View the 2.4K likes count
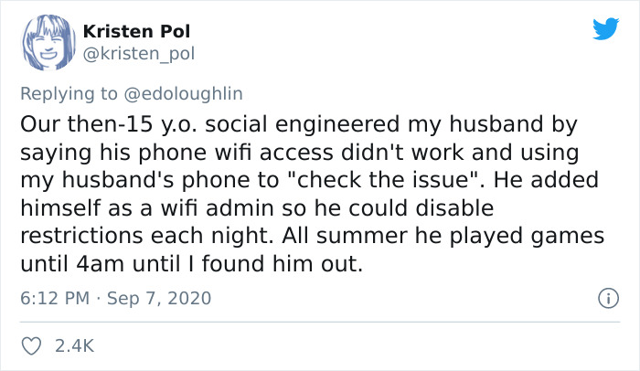Image resolution: width=640 pixels, height=371 pixels. click(x=74, y=346)
